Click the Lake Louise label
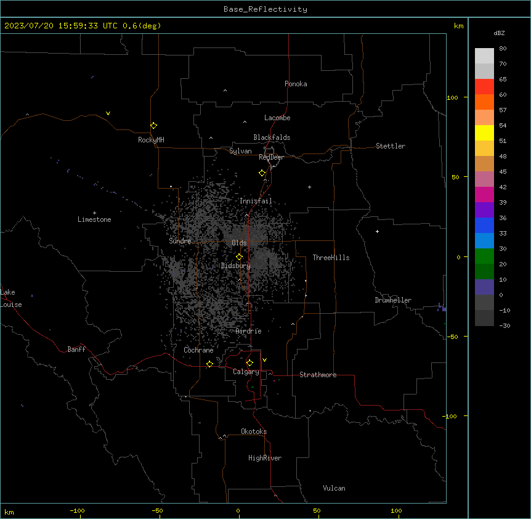The image size is (531, 519). point(11,298)
